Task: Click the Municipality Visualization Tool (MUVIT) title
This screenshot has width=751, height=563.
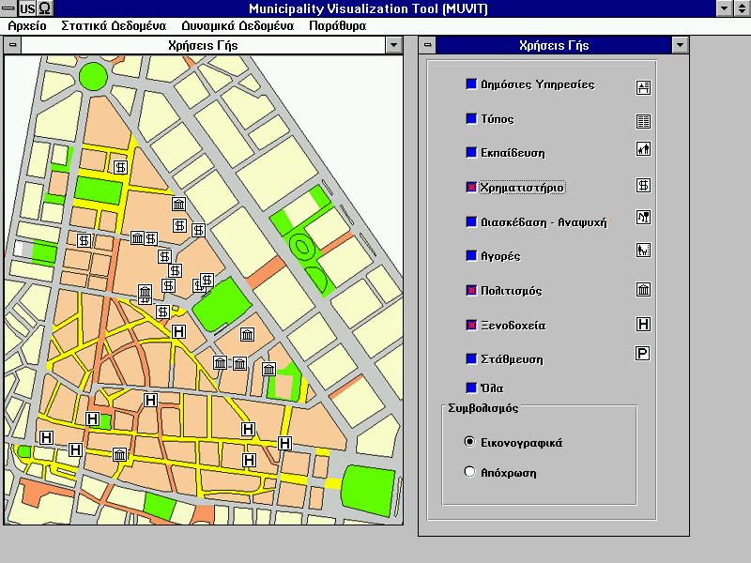Action: (x=368, y=8)
